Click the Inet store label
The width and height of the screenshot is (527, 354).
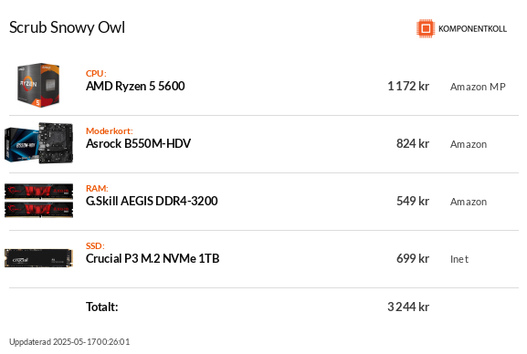459,259
